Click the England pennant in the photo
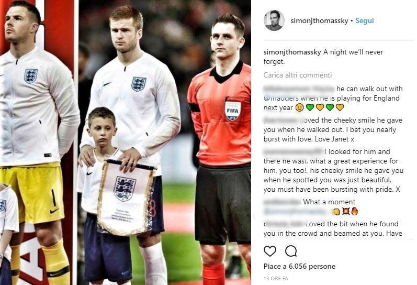417x285 pixels. (126, 197)
